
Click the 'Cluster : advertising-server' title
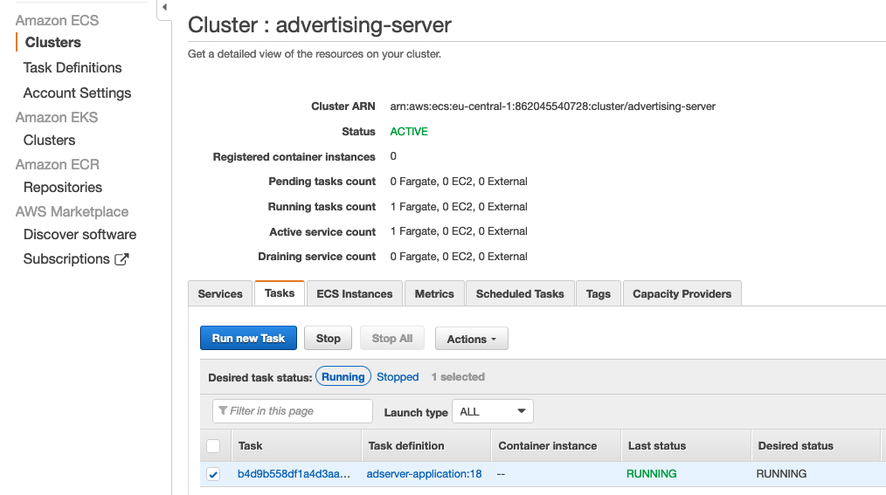click(320, 24)
